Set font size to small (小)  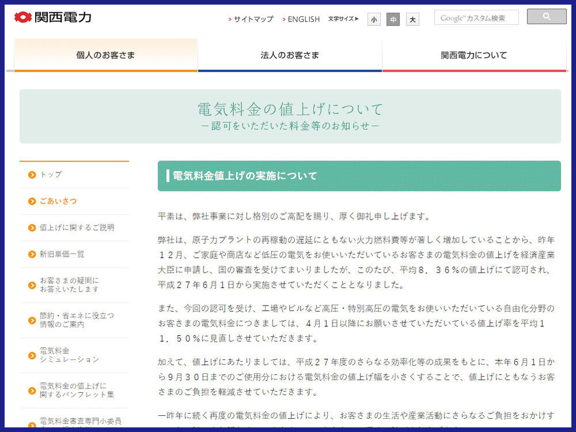click(x=374, y=20)
